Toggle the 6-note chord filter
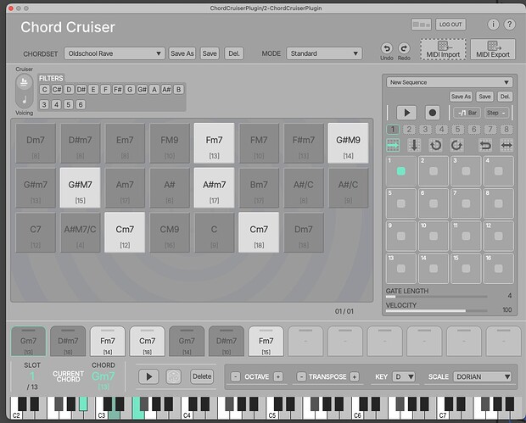This screenshot has width=526, height=423. tap(81, 104)
